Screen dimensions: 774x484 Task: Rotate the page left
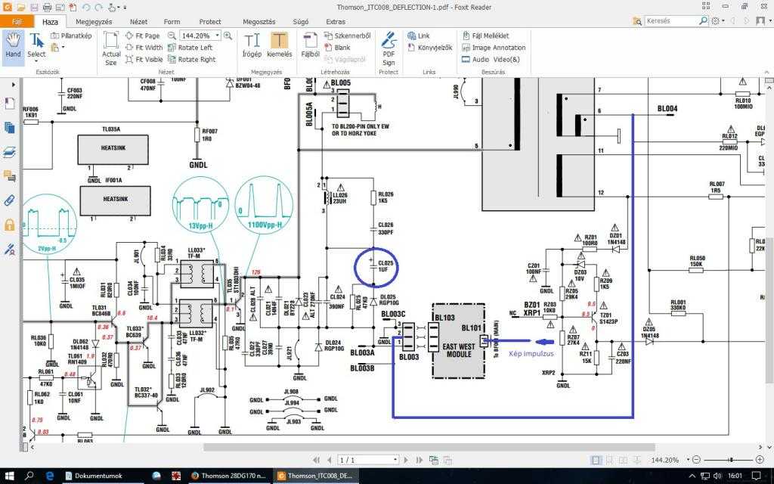[x=190, y=48]
